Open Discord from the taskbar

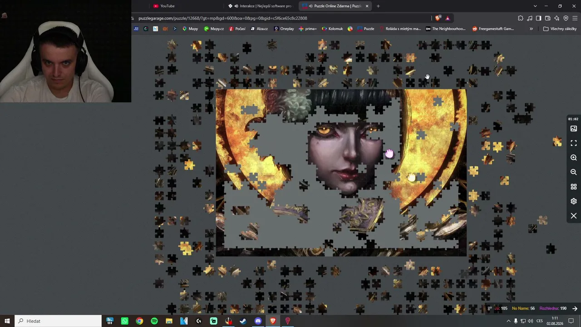[x=258, y=321]
